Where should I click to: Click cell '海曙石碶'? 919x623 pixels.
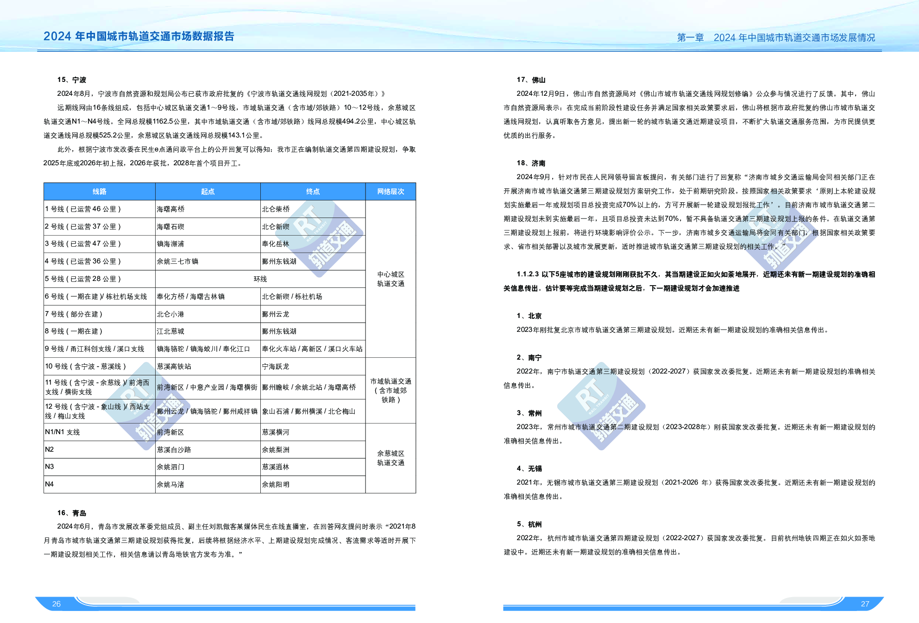tap(208, 226)
